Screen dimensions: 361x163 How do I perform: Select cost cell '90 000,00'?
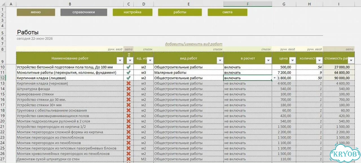click(338, 78)
